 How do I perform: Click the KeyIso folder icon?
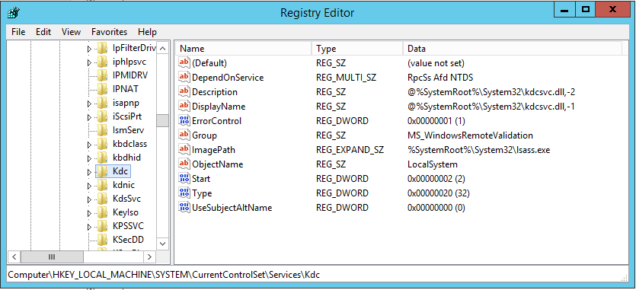pos(103,212)
